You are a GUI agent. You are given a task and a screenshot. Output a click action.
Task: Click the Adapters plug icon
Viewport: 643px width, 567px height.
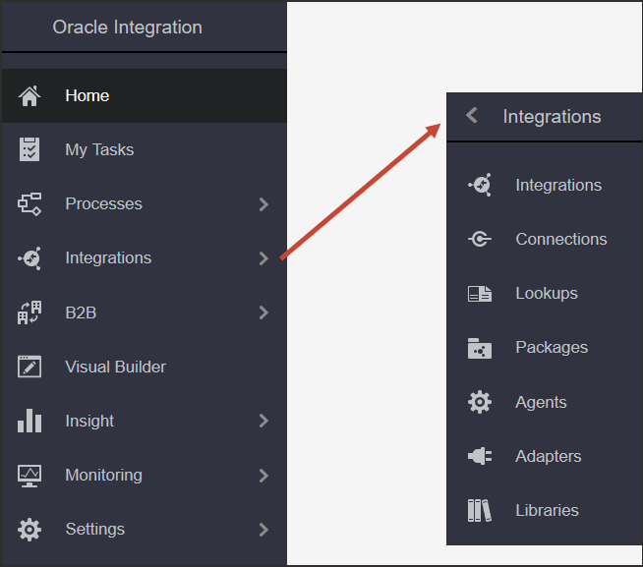pyautogui.click(x=480, y=456)
